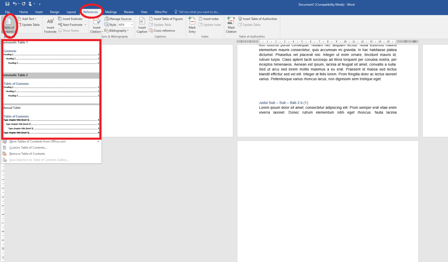This screenshot has height=262, width=448.
Task: Click the Insert Footnote icon
Action: 50,22
